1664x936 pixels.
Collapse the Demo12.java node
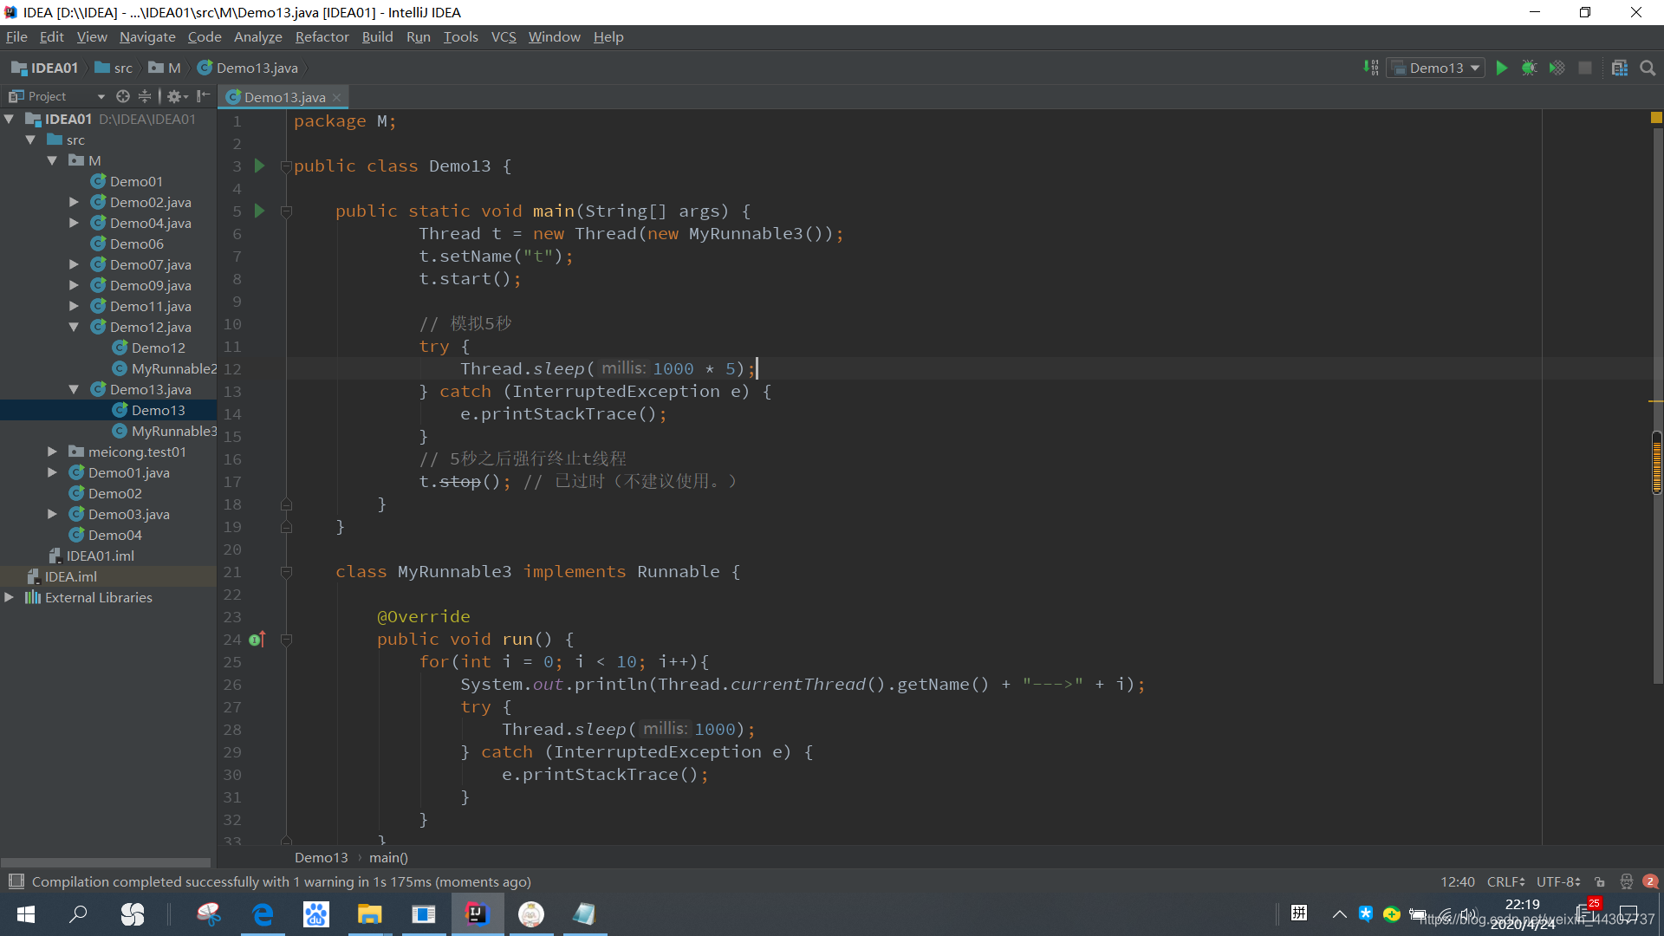tap(74, 327)
